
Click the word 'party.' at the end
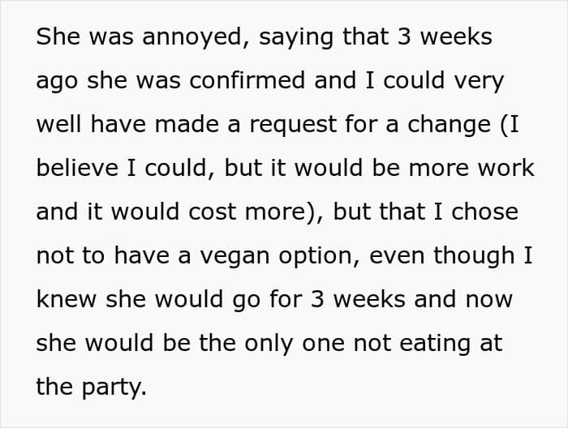pos(114,387)
